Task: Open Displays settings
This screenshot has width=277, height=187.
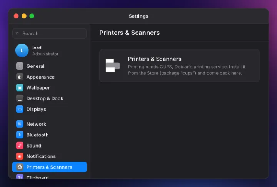Action: (x=50, y=109)
